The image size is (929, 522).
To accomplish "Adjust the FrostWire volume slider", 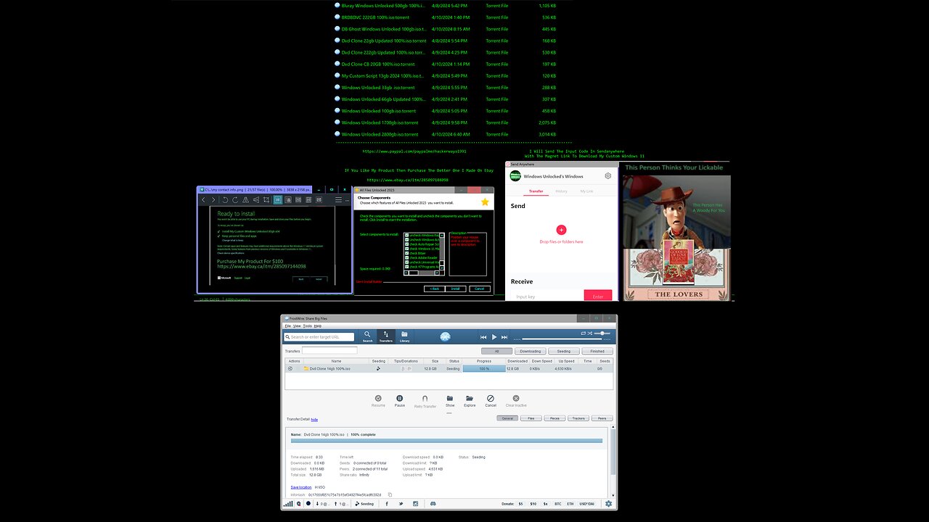I will (602, 333).
